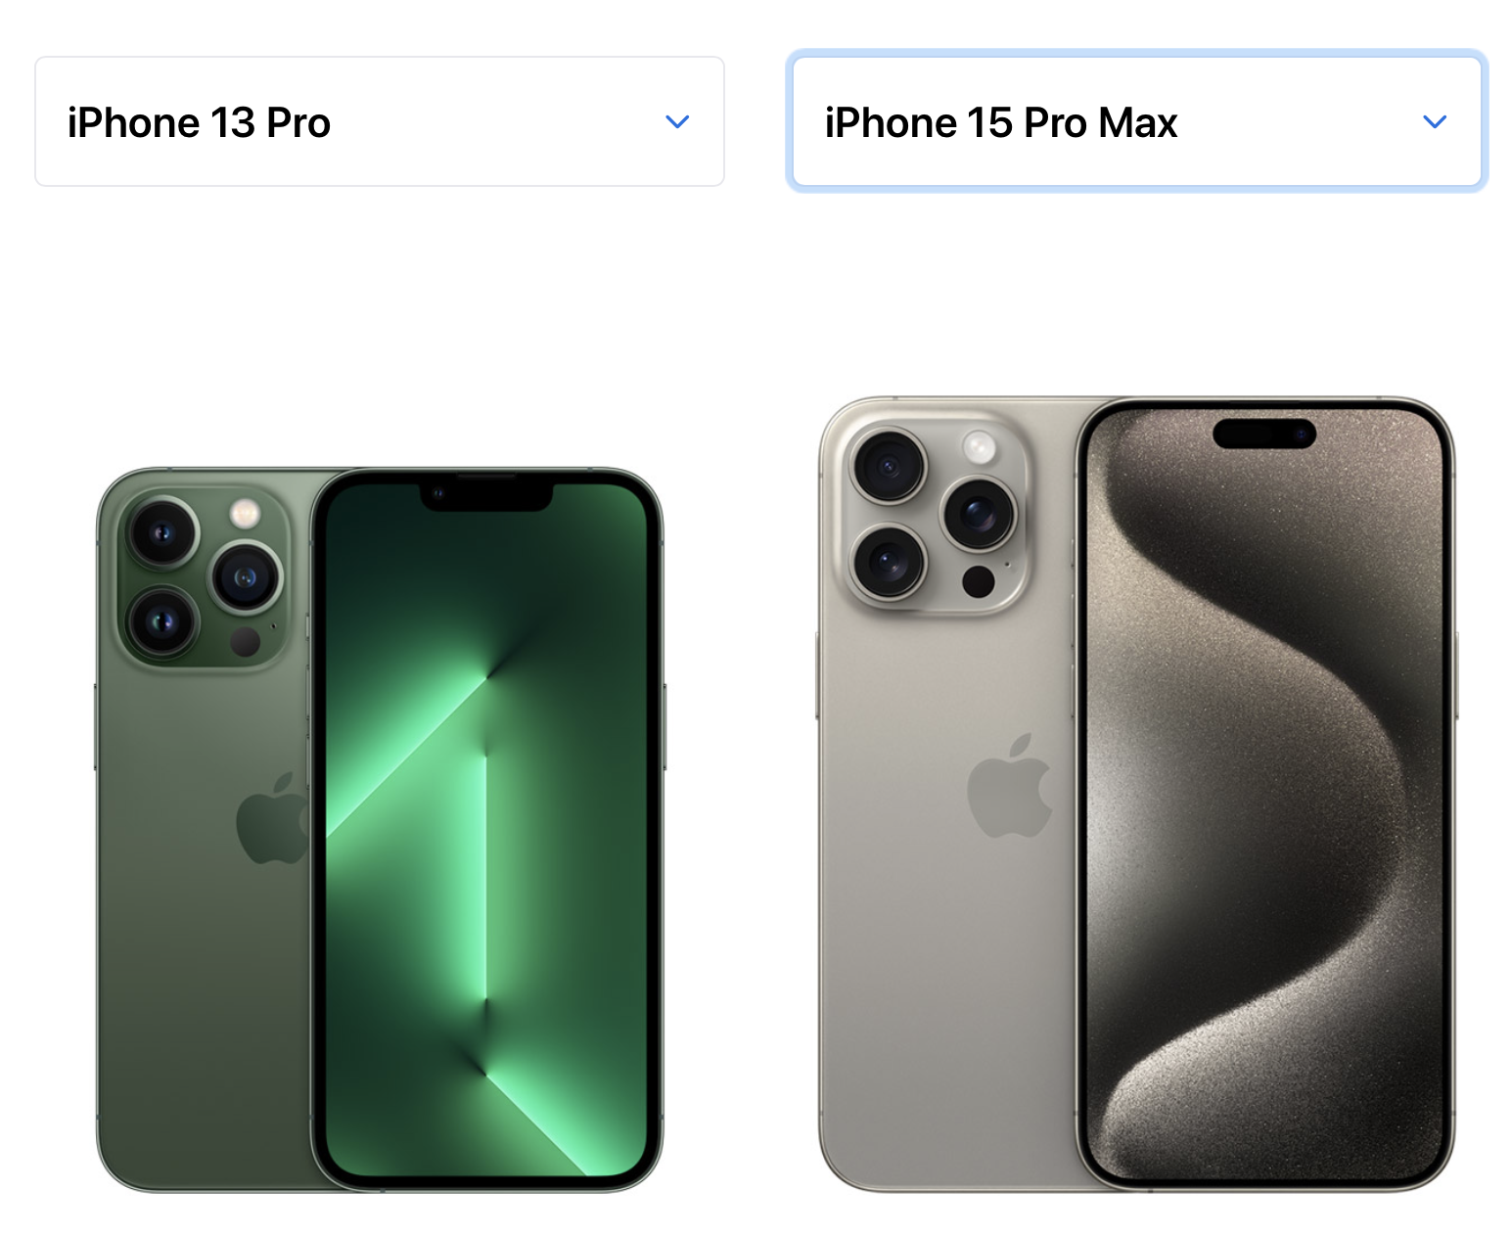The image size is (1511, 1235).
Task: Click the chevron arrow beside iPhone 13 Pro
Action: [x=677, y=122]
